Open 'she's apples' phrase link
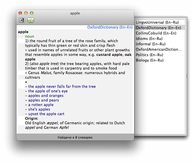 tap(39, 109)
